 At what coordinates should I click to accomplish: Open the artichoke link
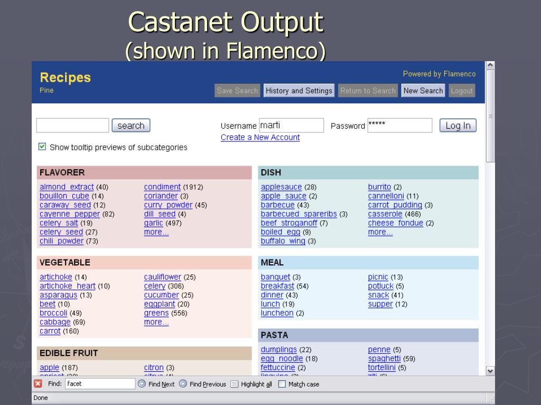pos(56,277)
